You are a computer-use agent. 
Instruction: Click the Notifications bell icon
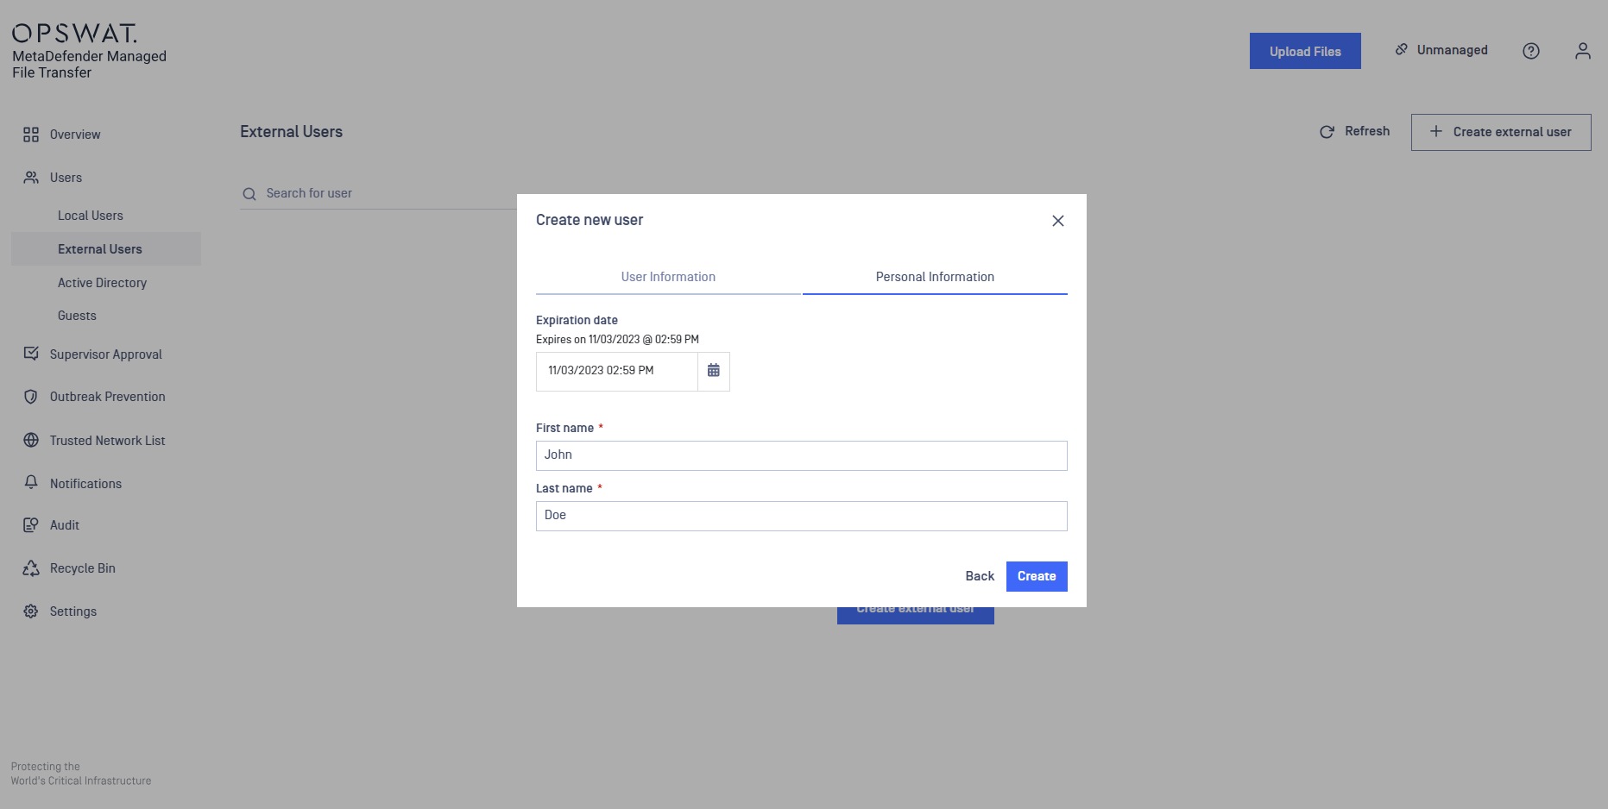coord(31,482)
